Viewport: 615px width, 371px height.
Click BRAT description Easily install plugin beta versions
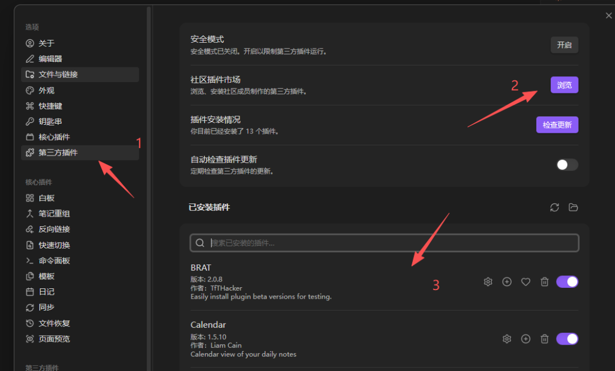[x=261, y=297]
